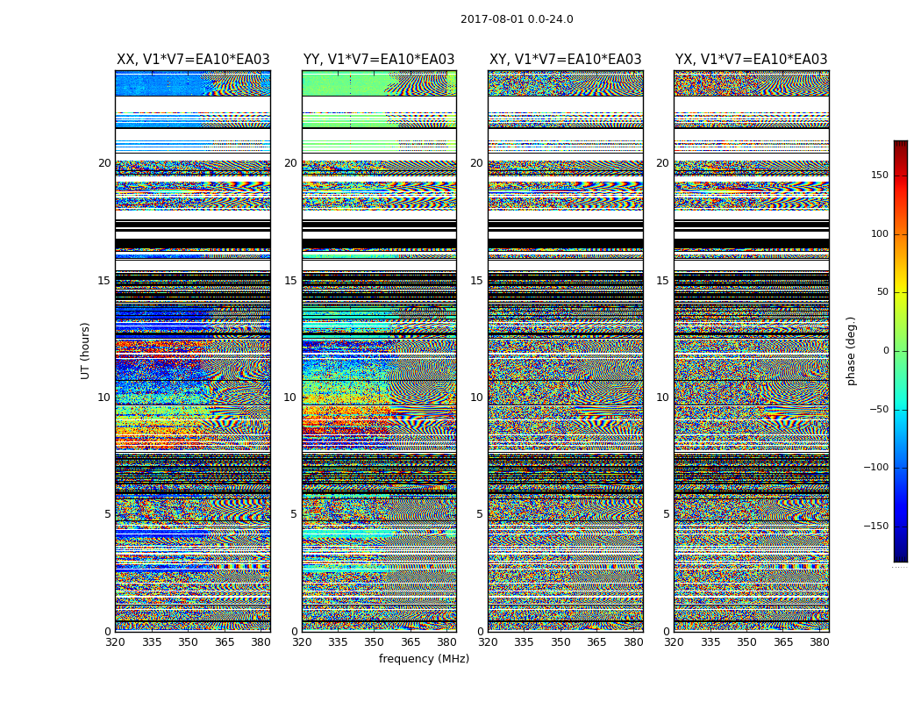Select the "XY, V1*V7=EA10*EA03" panel title

pos(566,60)
